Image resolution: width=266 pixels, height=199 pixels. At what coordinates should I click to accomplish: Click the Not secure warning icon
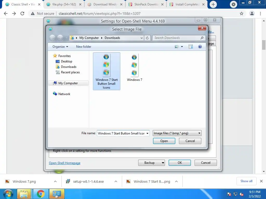32,13
